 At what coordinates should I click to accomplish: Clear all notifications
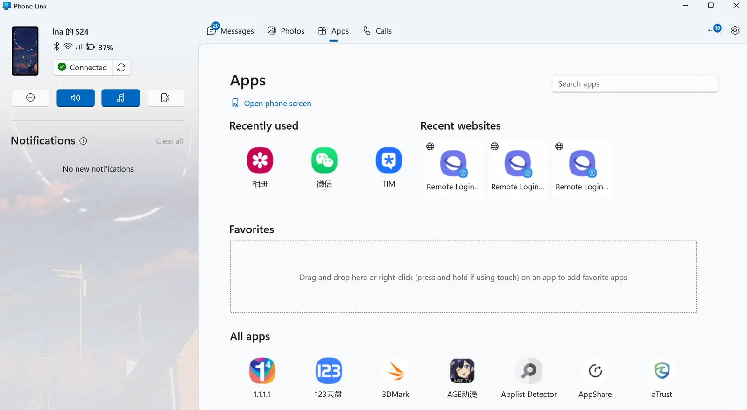(x=169, y=141)
